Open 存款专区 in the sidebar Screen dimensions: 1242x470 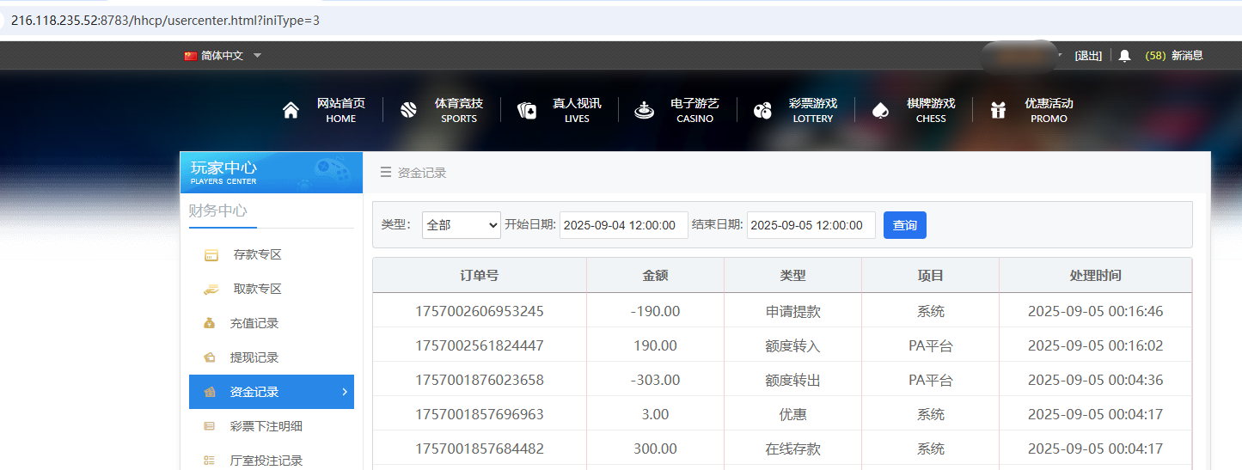pyautogui.click(x=257, y=255)
